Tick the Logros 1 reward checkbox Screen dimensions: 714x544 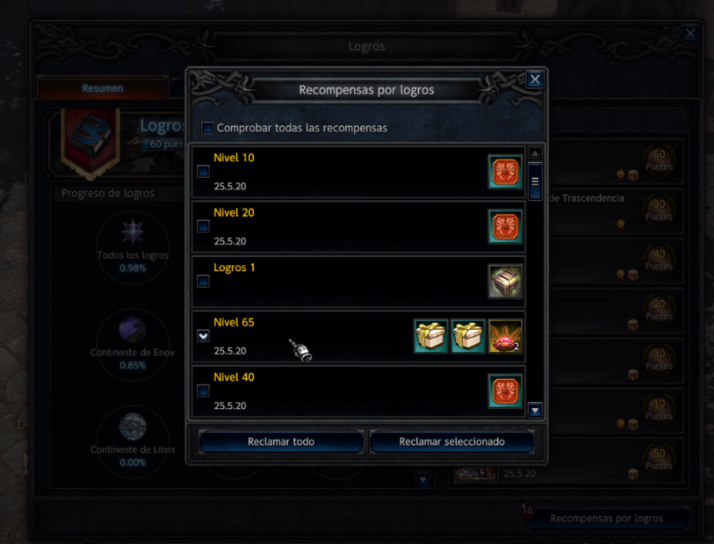point(203,281)
